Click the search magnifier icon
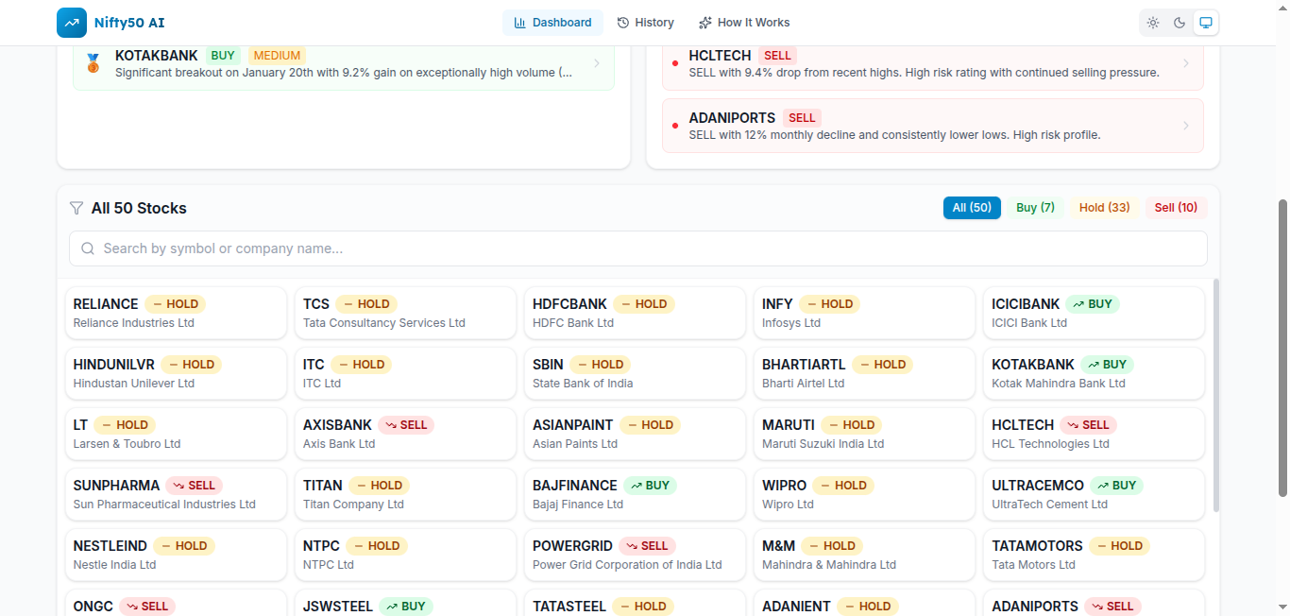This screenshot has width=1290, height=616. (88, 248)
